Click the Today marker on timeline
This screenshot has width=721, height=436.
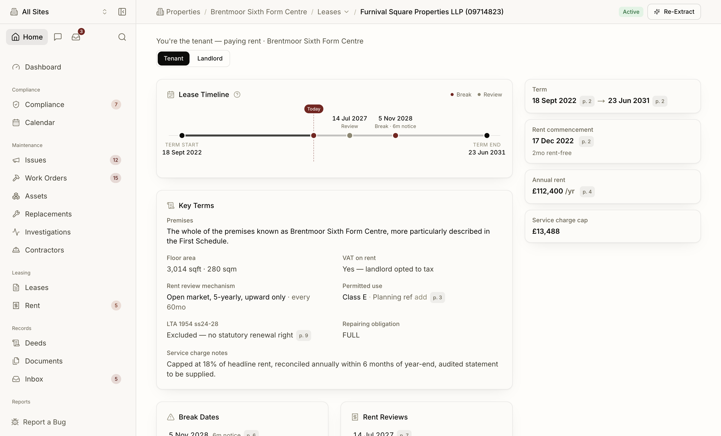point(314,109)
